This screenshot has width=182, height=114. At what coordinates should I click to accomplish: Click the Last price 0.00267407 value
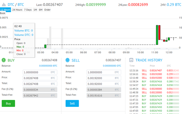53,5
